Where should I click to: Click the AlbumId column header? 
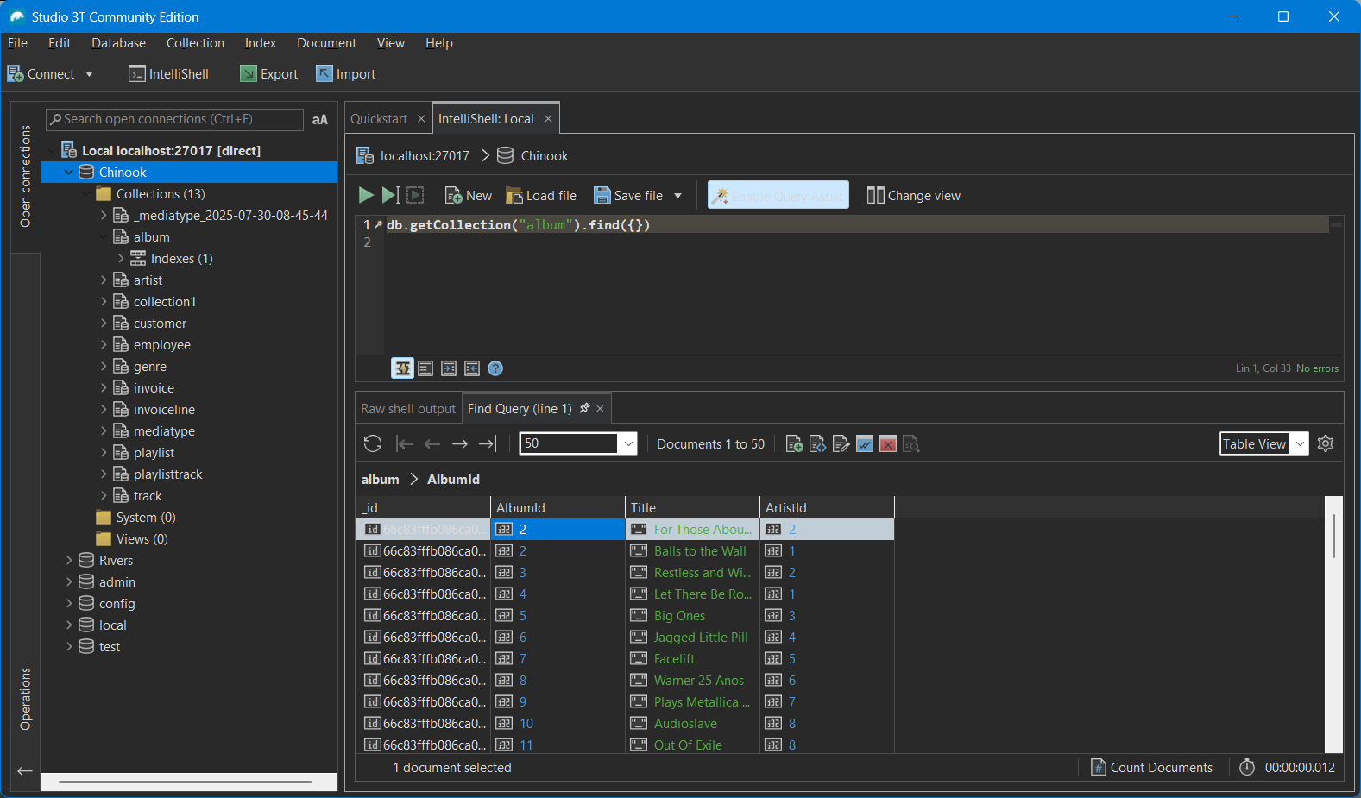tap(558, 507)
